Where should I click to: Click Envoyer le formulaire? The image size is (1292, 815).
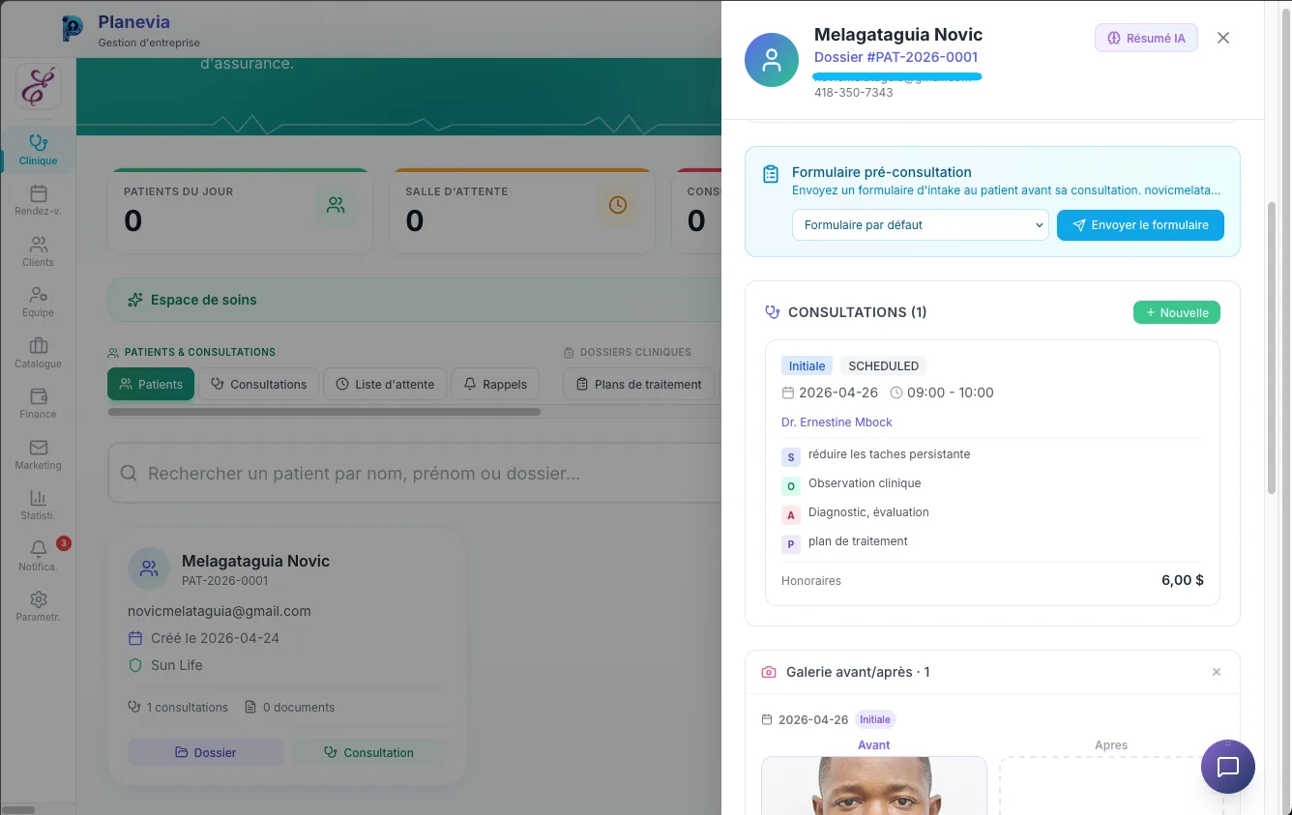1140,225
